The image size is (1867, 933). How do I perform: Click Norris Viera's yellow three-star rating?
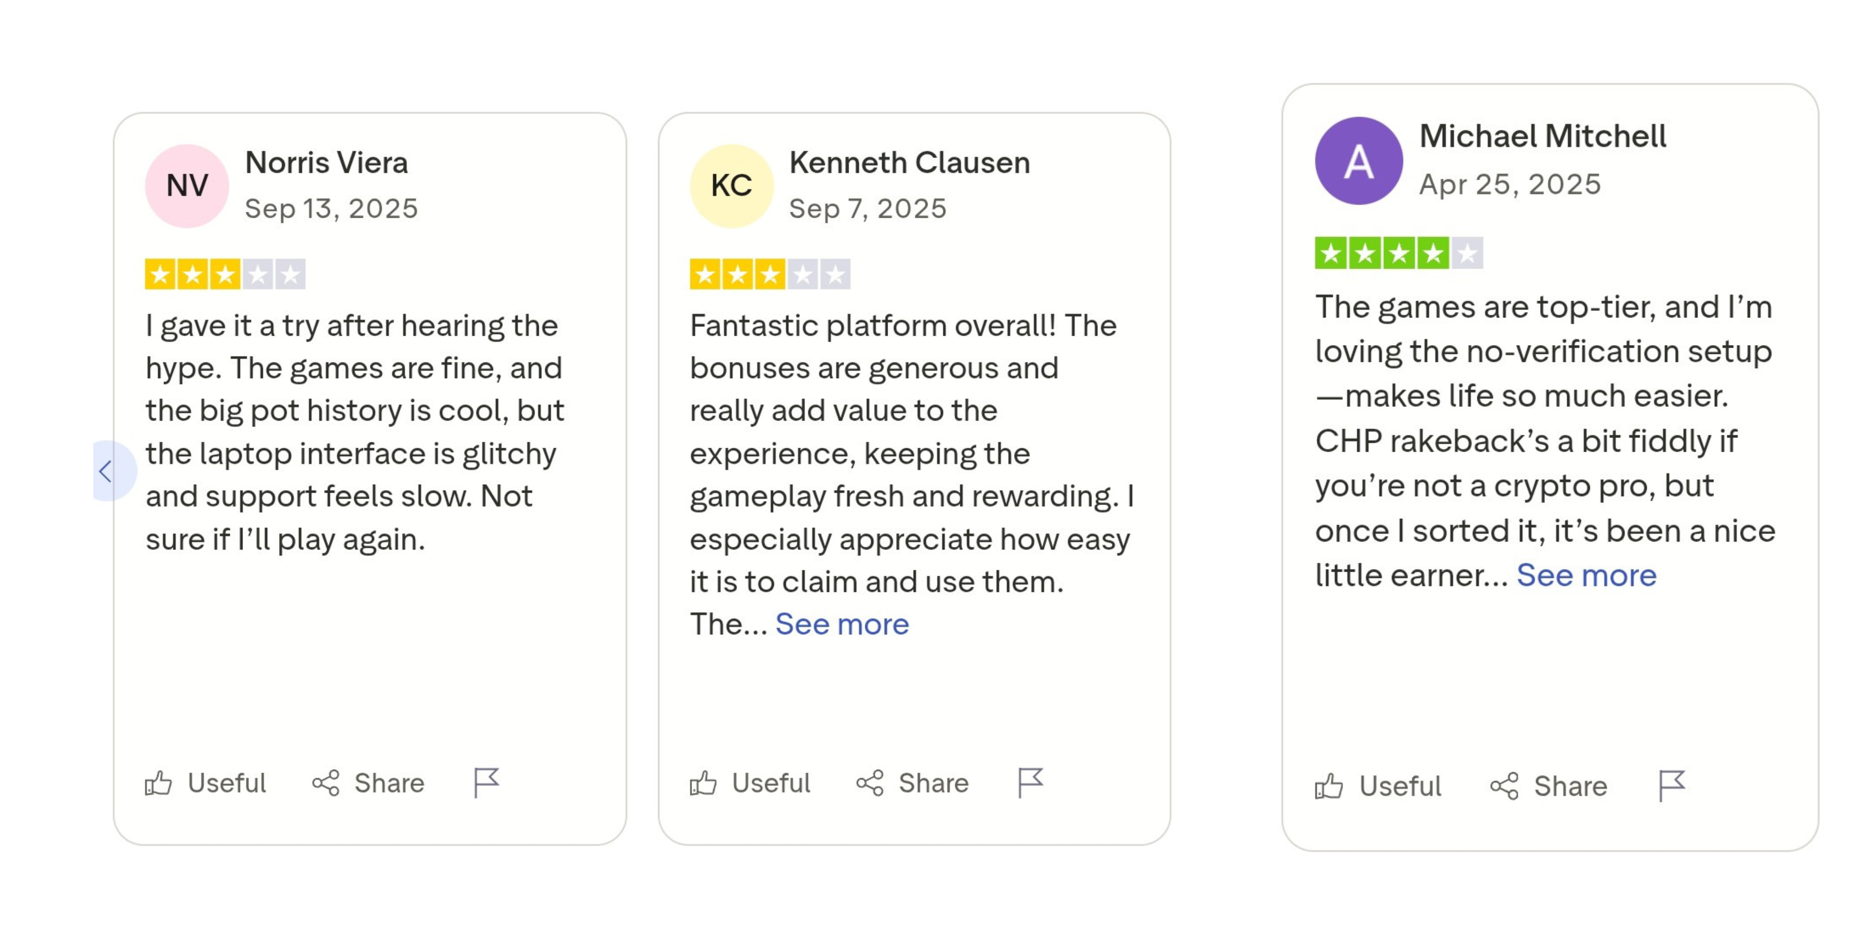click(x=225, y=274)
